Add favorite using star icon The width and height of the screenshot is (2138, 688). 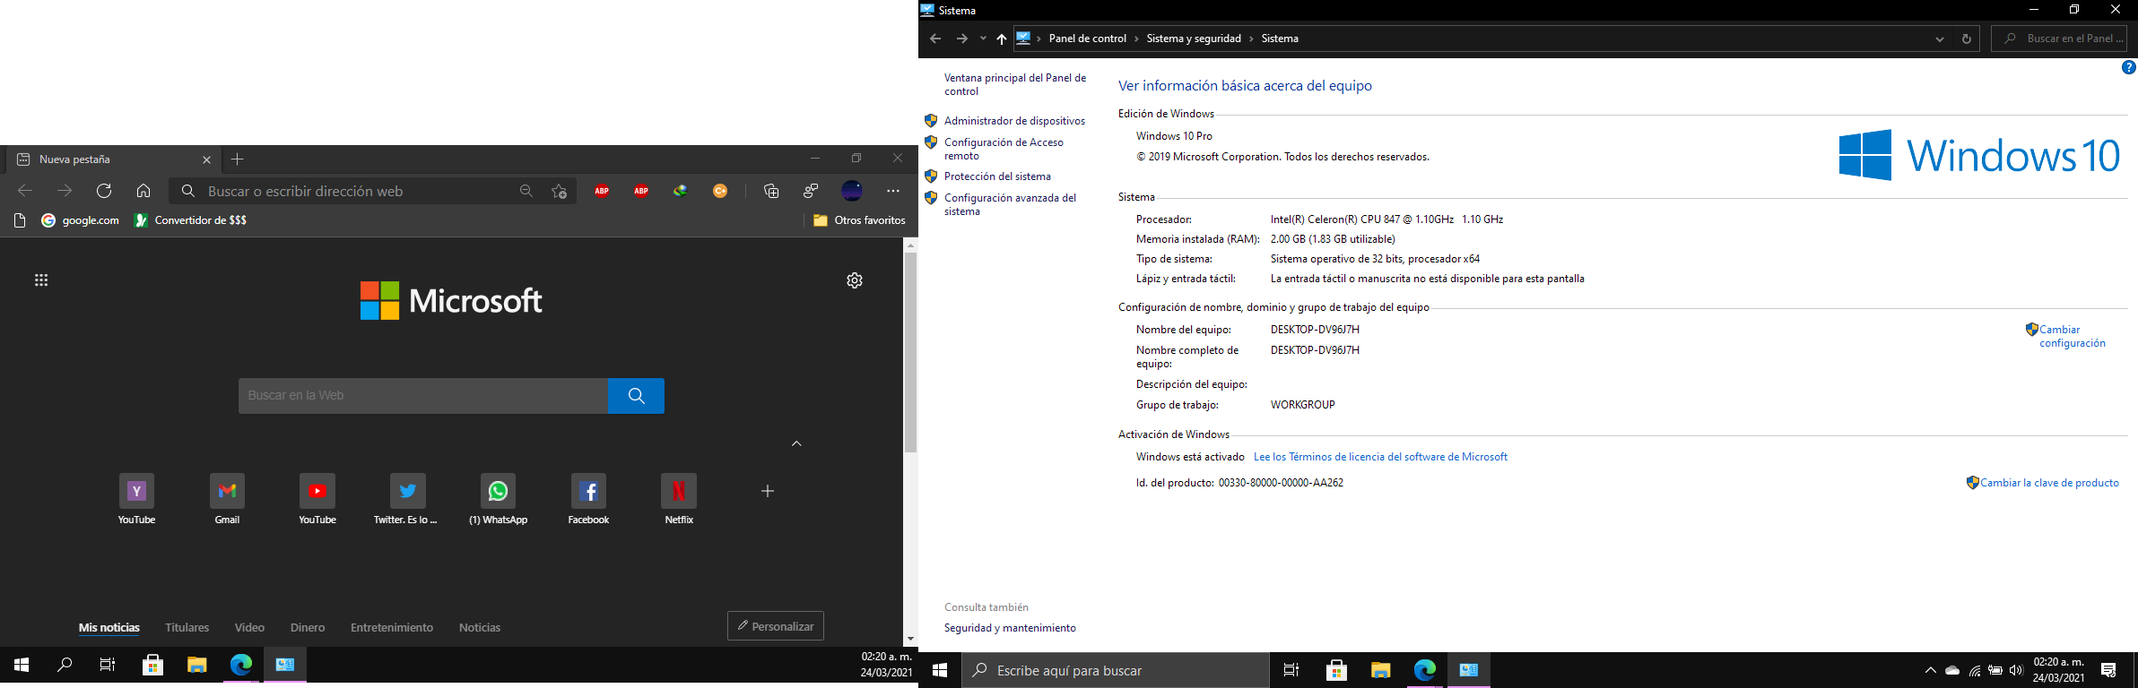click(559, 191)
